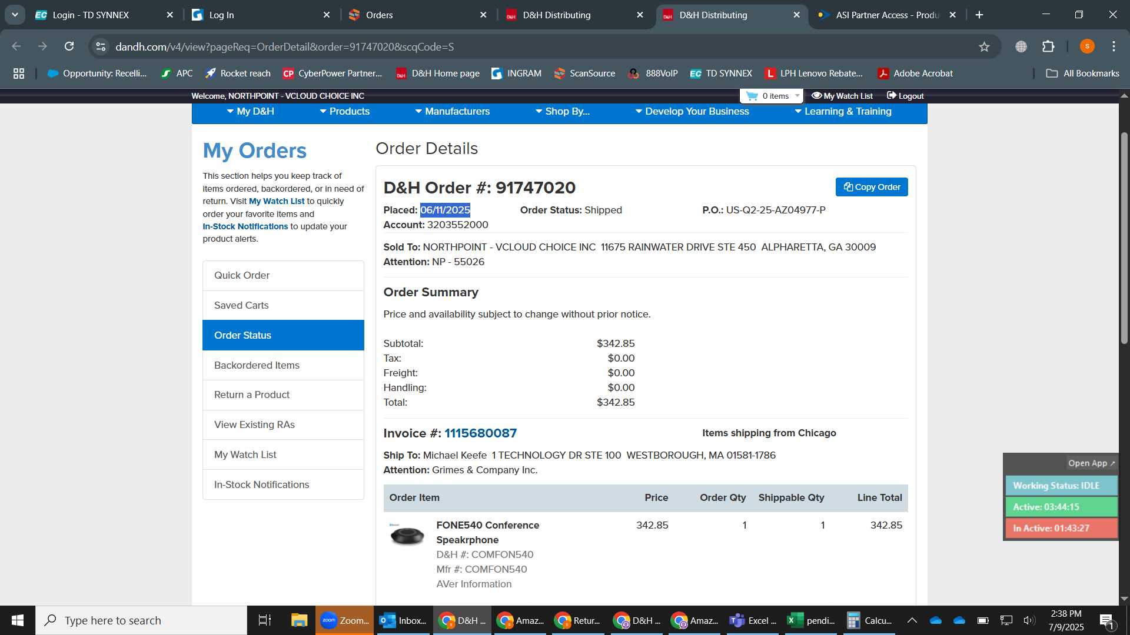Open the Zoom app from the taskbar
Screen dimensions: 1130x635
point(344,620)
